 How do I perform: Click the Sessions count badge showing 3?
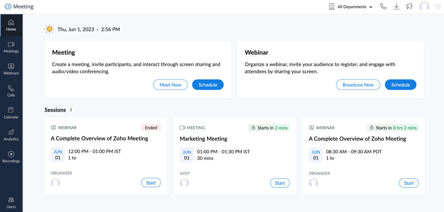[71, 110]
